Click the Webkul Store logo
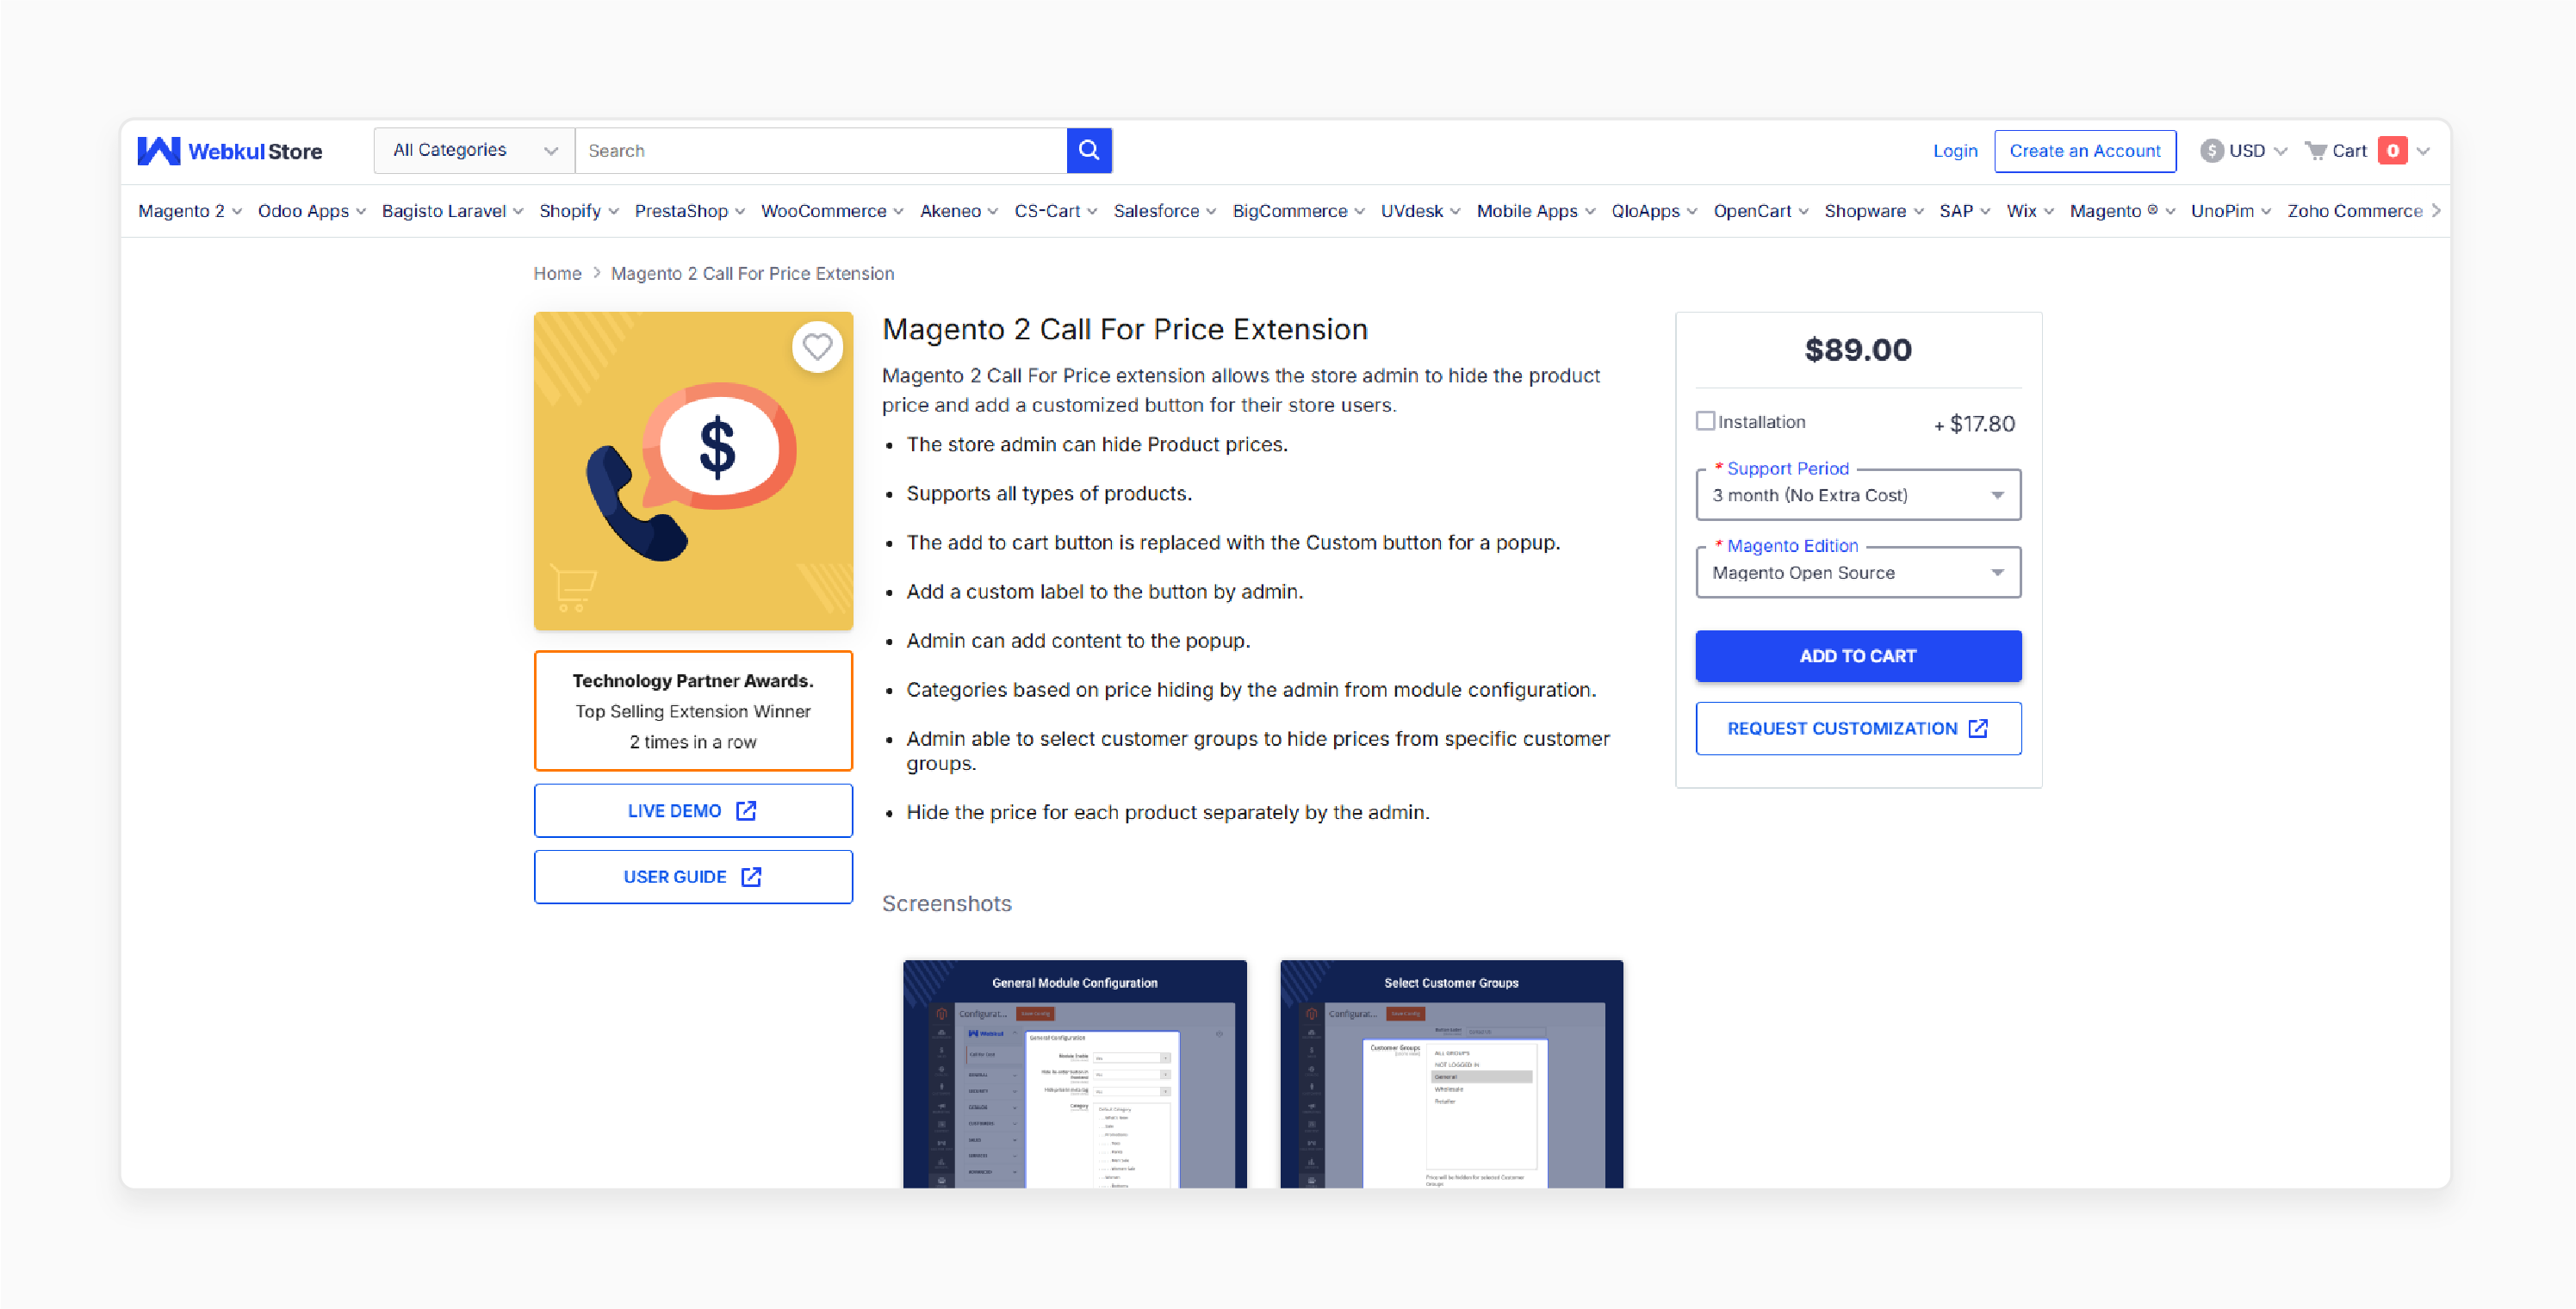 229,151
